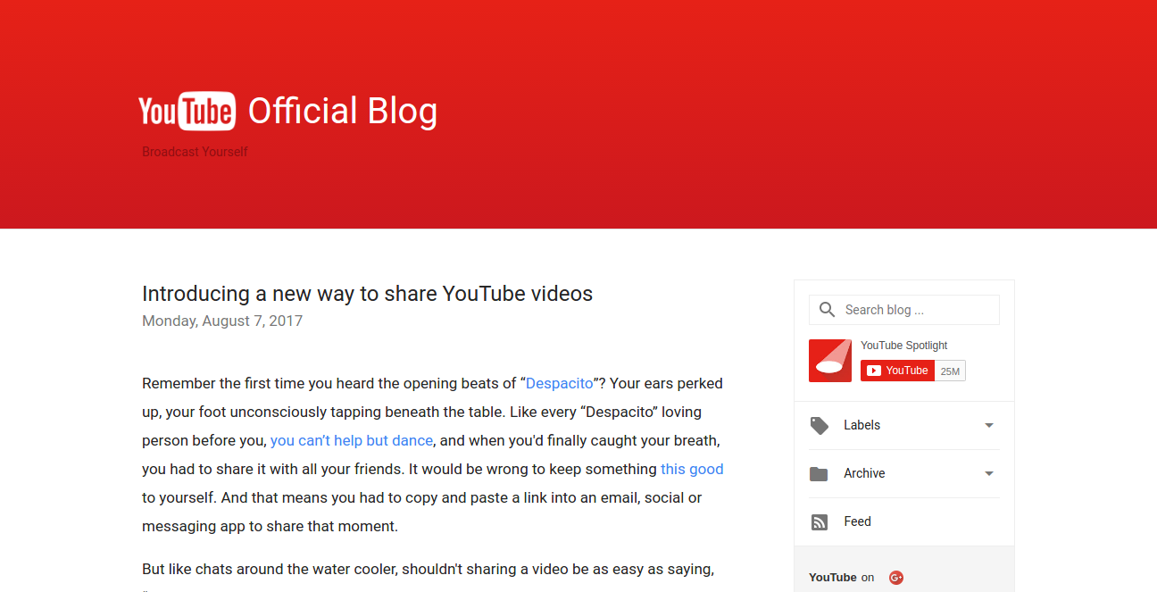Click the red YouTube subscribe button
Screen dimensions: 1157x592
897,371
